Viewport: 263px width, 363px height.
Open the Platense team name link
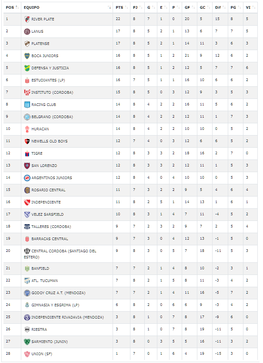click(x=40, y=44)
